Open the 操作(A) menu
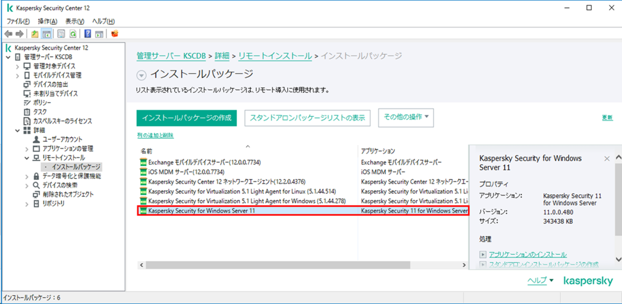 [47, 21]
